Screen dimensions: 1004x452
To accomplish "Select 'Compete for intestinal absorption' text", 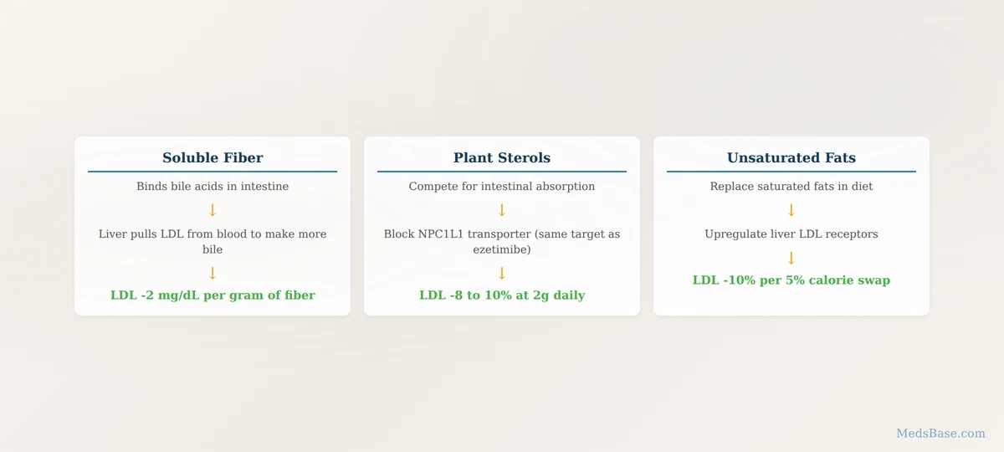I will point(502,186).
